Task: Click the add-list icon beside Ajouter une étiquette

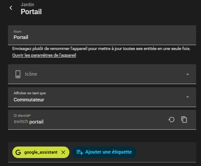Action: (x=80, y=152)
